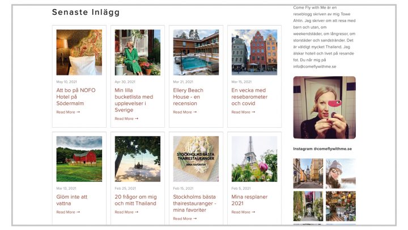Screen dimensions: 408x230
Task: Click the green dress bucketlist post image
Action: point(137,52)
